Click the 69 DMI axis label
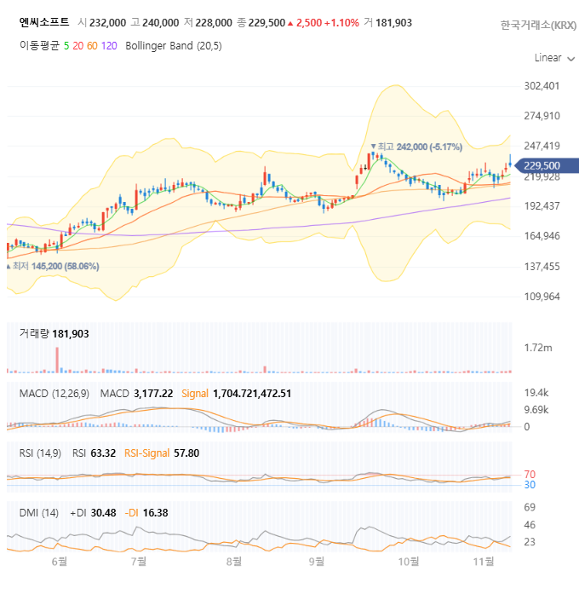The image size is (579, 594). (x=530, y=507)
